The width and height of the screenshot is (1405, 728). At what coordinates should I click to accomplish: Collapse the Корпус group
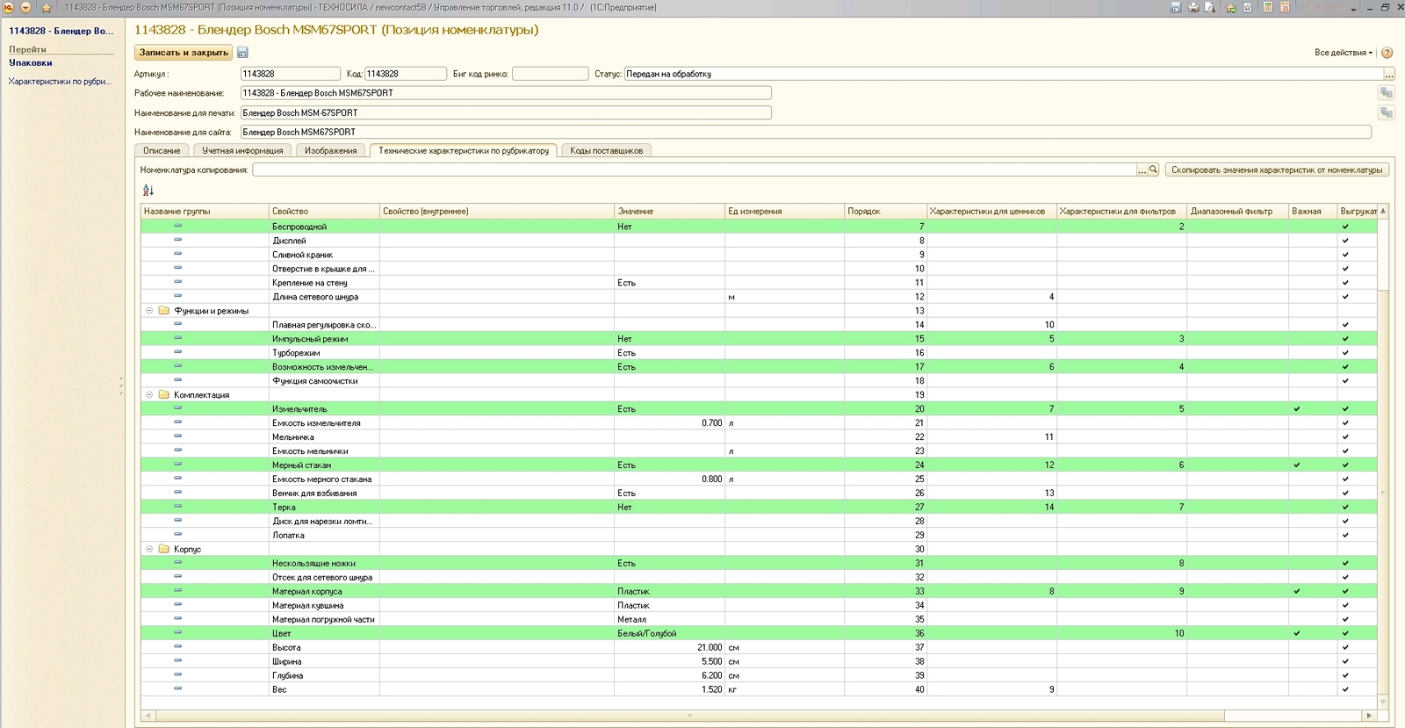click(149, 550)
